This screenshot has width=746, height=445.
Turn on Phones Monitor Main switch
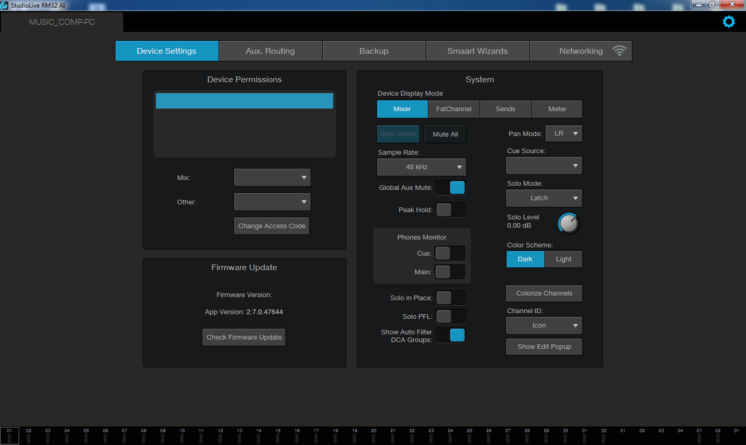click(450, 272)
